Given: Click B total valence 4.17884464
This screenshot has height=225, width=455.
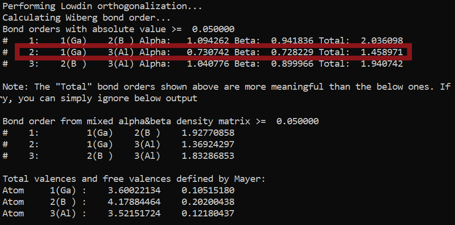Looking at the screenshot, I should click(134, 202).
